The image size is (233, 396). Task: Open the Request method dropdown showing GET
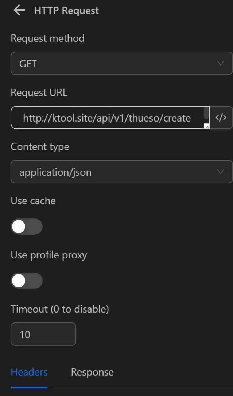coord(121,63)
